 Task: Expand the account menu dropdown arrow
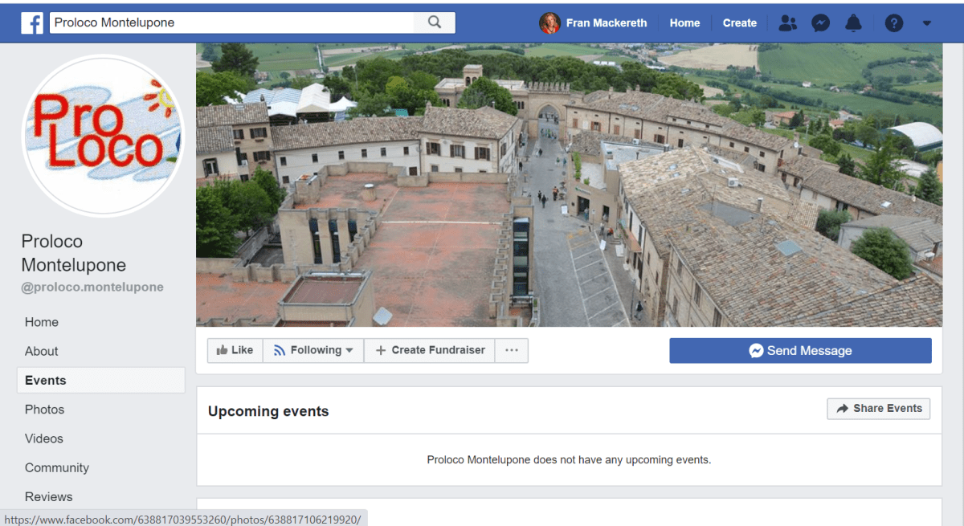tap(927, 23)
